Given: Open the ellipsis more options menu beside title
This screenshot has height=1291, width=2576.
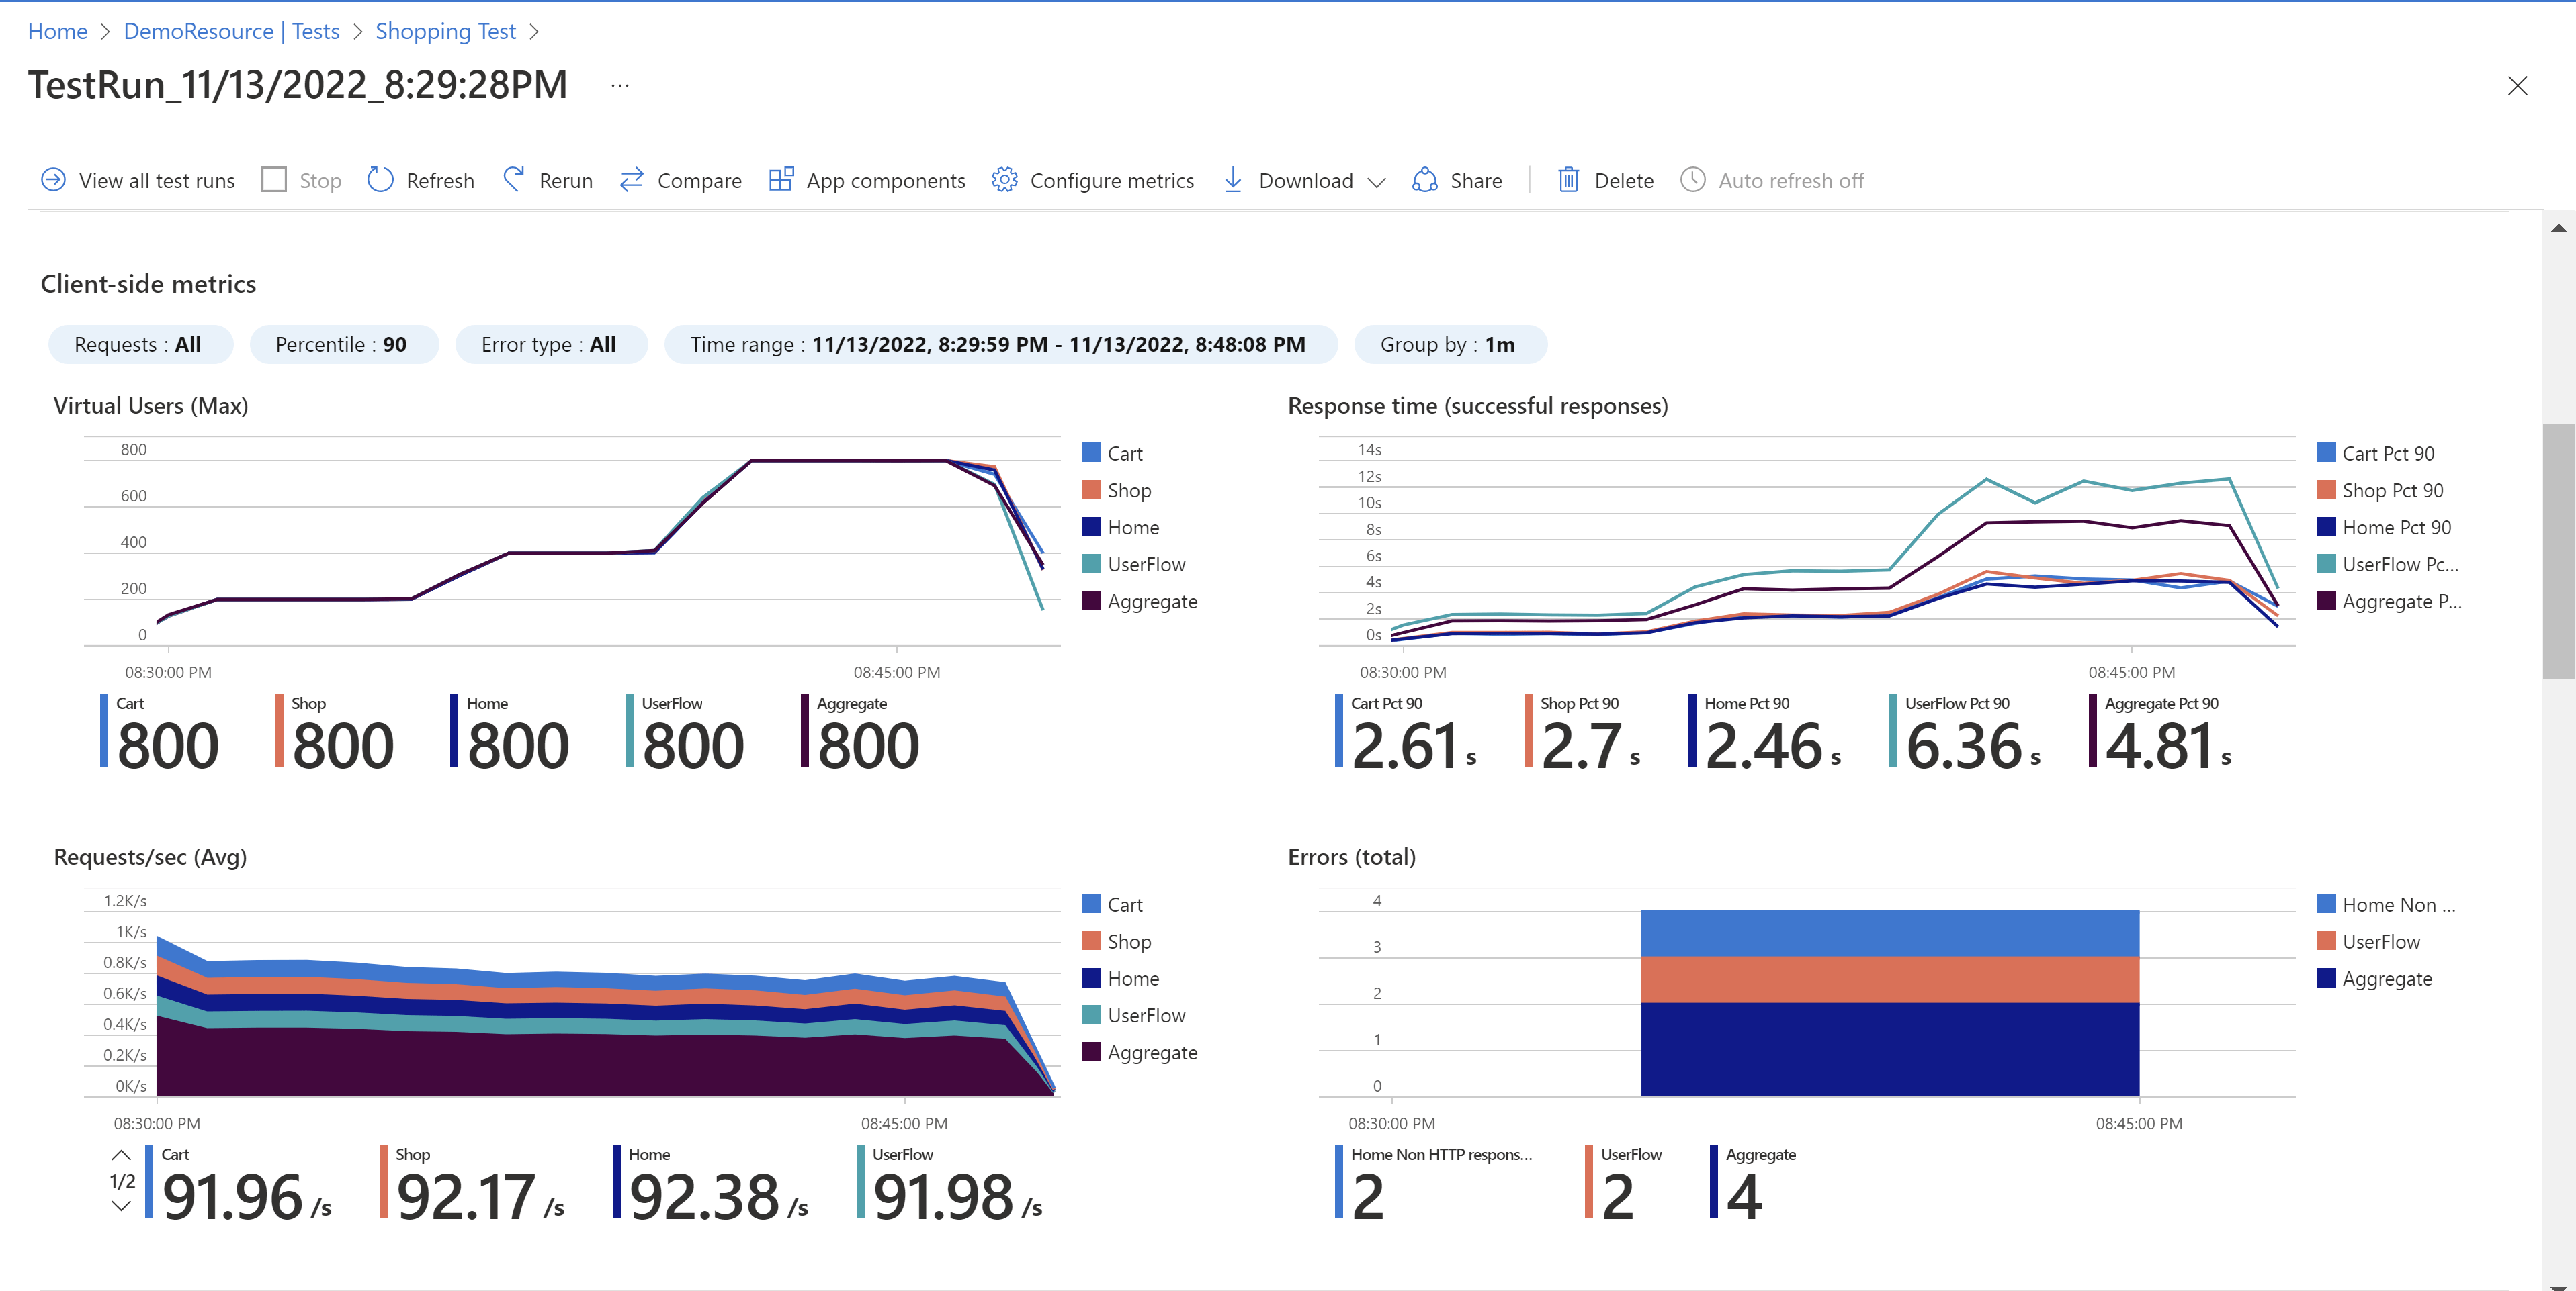Looking at the screenshot, I should coord(620,86).
